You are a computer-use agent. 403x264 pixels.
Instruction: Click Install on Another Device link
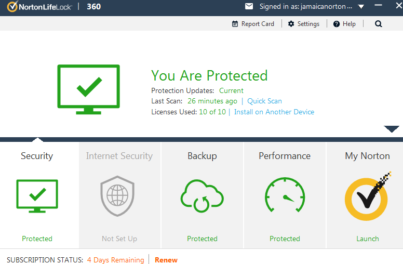click(x=274, y=112)
